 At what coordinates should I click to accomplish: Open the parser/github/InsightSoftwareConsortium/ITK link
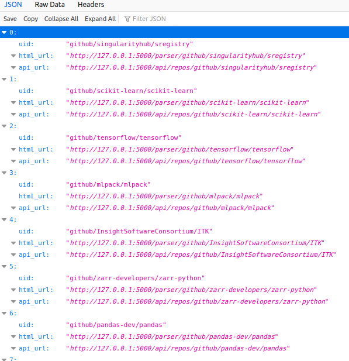(x=196, y=243)
